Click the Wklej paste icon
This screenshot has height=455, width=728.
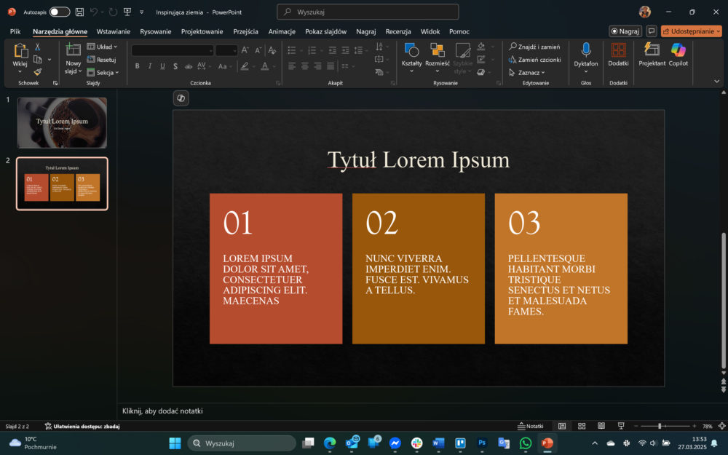20,50
